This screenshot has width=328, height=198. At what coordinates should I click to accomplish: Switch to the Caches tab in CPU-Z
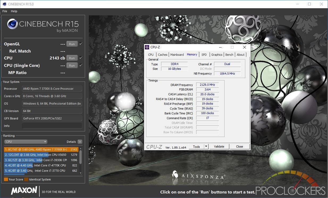163,55
